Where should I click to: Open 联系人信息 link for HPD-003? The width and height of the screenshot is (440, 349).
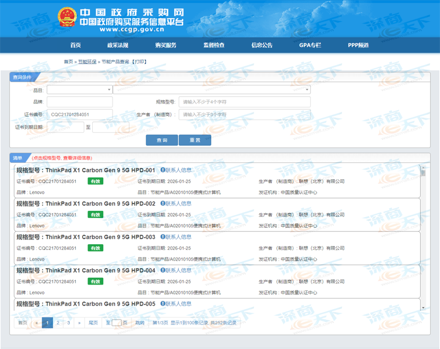(178, 237)
